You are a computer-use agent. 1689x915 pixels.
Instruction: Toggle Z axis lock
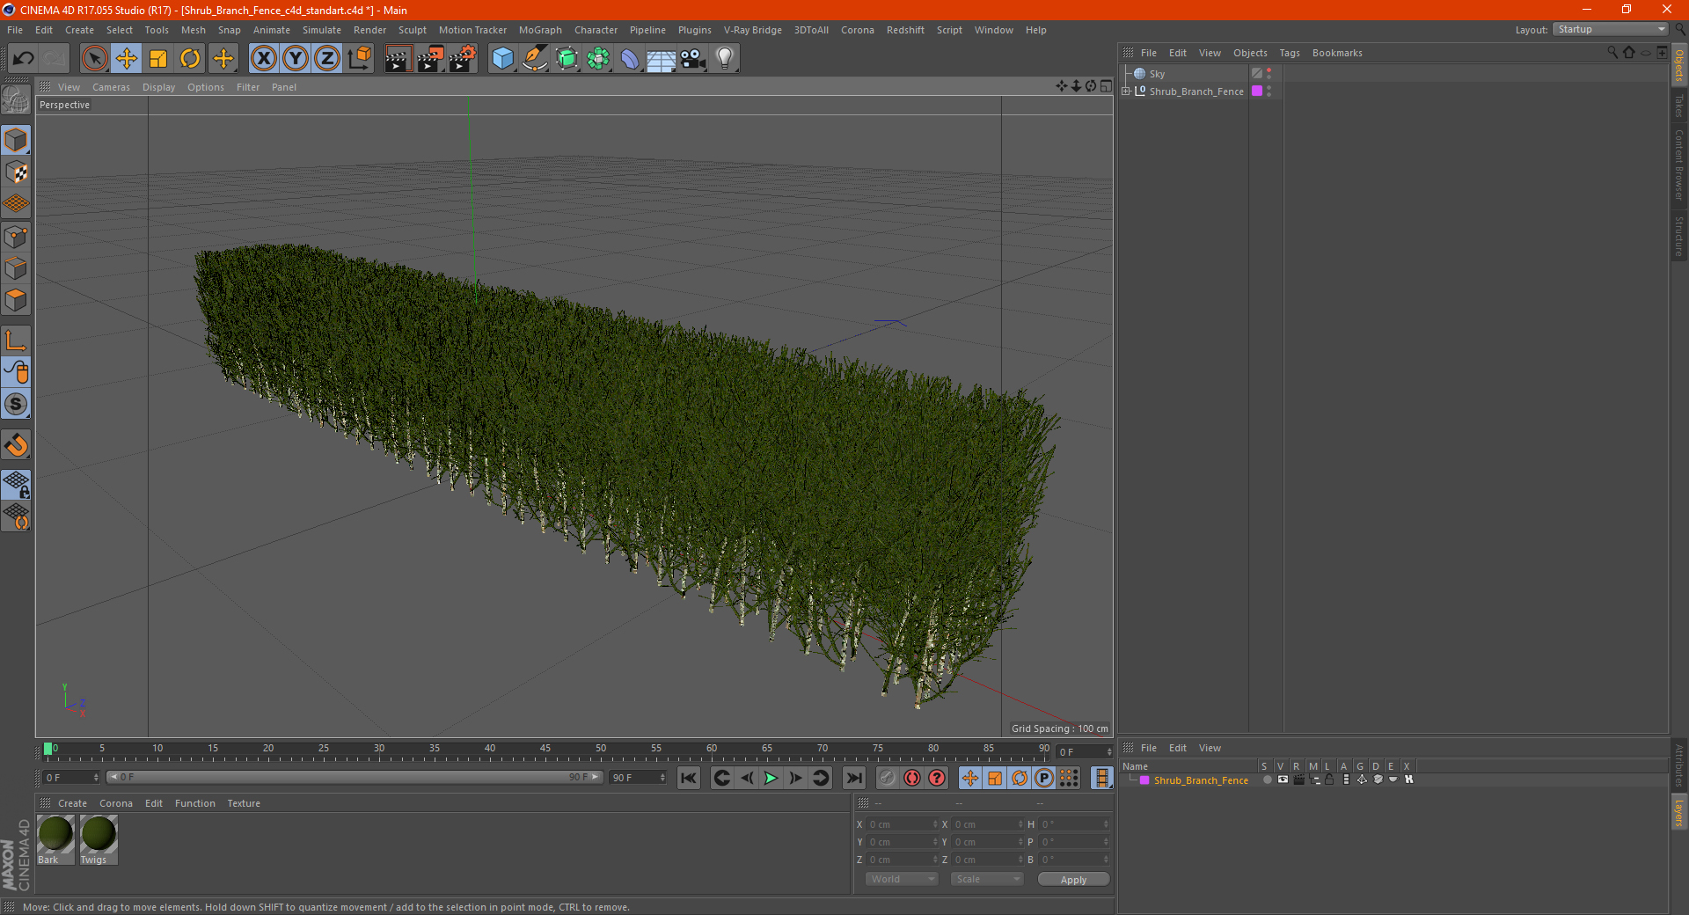[x=327, y=59]
